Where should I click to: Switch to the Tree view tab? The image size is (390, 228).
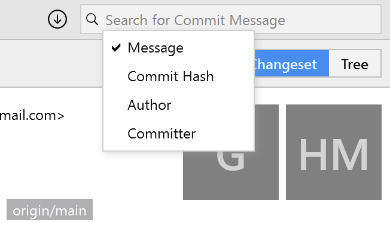coord(355,63)
